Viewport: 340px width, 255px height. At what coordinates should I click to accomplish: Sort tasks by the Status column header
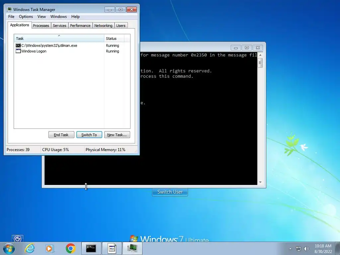[x=114, y=39]
